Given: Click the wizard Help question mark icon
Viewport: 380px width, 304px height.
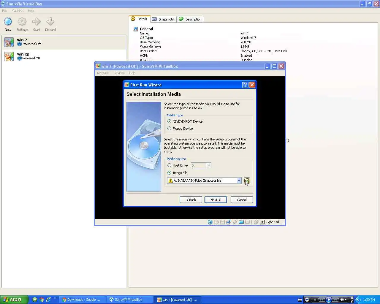Looking at the screenshot, I should [245, 85].
